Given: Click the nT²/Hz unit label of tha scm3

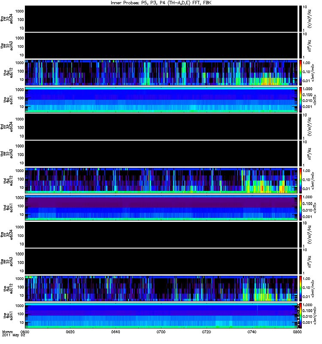Looking at the screenshot, I should pos(310,46).
